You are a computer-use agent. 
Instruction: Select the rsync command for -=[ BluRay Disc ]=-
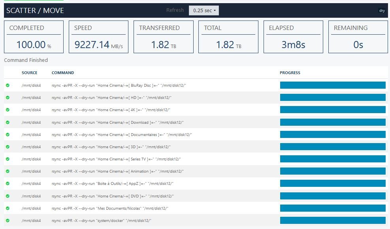pos(119,86)
